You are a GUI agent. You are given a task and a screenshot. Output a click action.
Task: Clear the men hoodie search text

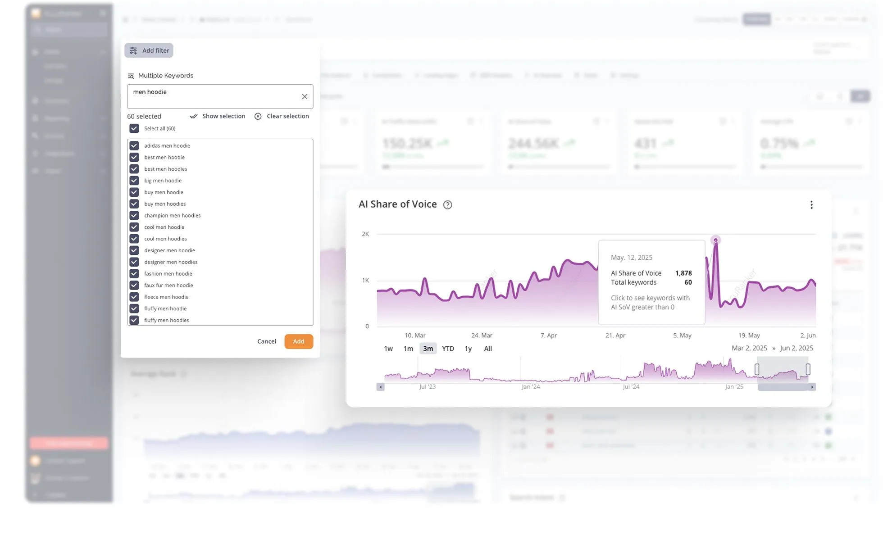click(305, 97)
